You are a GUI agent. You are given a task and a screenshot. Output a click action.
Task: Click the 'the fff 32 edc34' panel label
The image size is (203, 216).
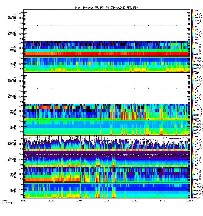tap(12, 143)
